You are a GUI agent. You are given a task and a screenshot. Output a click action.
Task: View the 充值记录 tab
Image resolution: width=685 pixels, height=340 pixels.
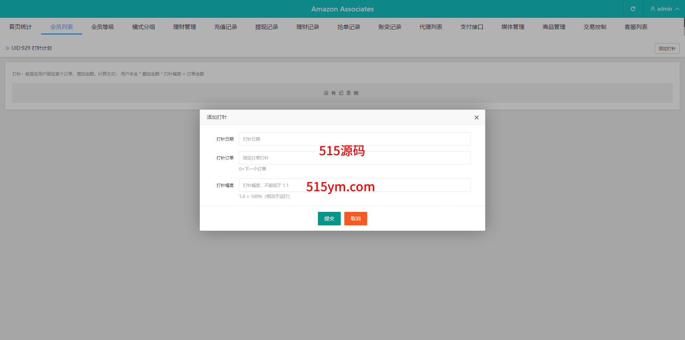225,27
